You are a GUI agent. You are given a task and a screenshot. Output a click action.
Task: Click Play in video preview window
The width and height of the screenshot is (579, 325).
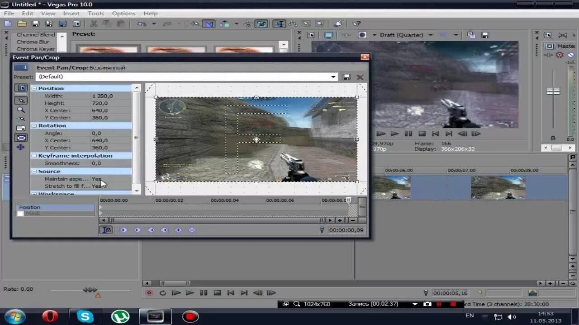[x=395, y=134]
